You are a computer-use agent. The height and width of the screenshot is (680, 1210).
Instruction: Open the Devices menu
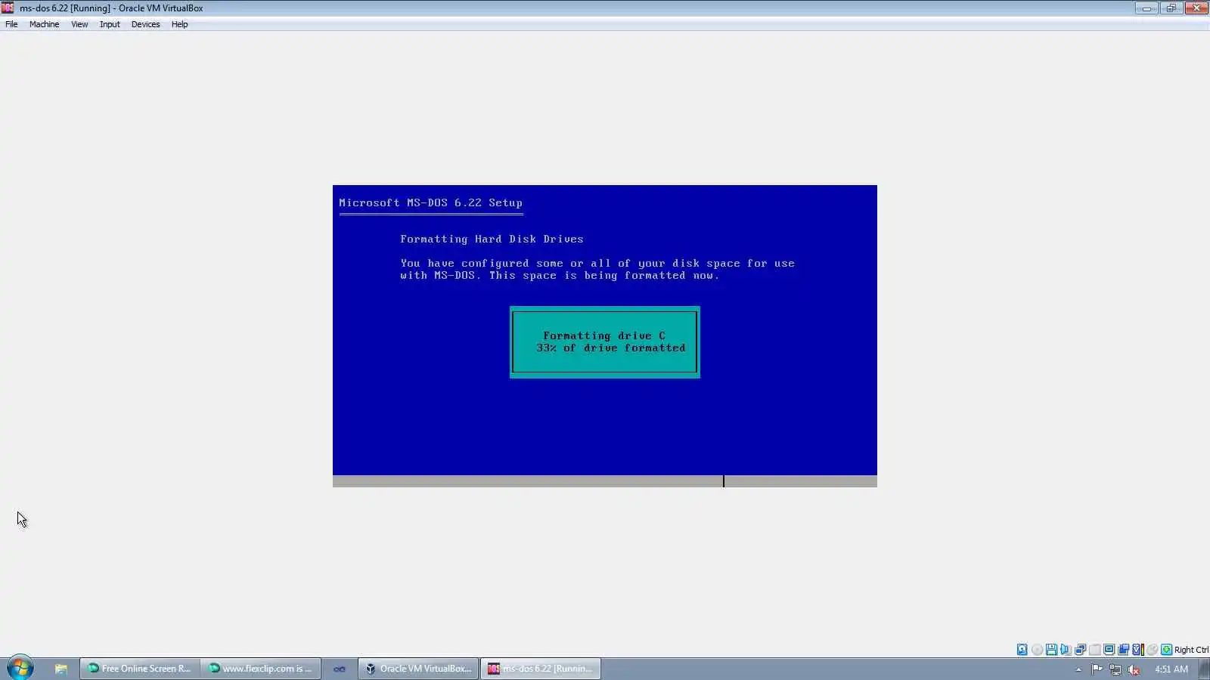(145, 24)
